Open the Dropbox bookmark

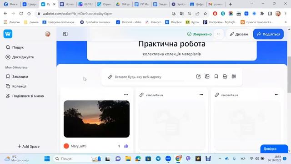[174, 22]
